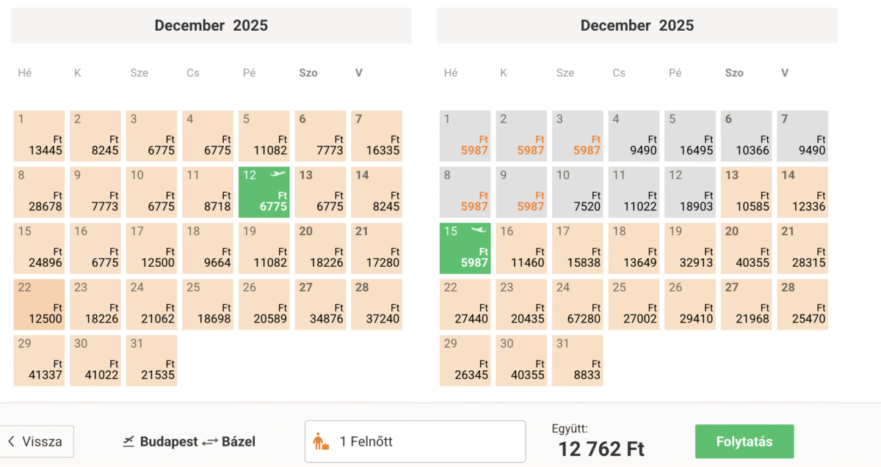
Task: Click the passenger with luggage icon
Action: click(321, 441)
